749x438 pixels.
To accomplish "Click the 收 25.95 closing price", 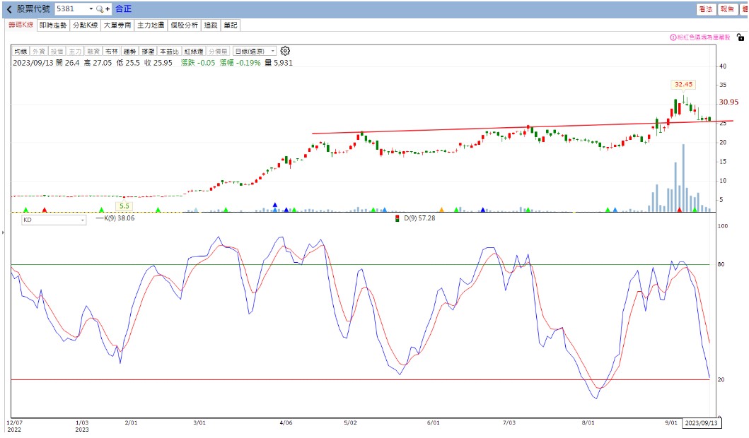I will point(158,63).
